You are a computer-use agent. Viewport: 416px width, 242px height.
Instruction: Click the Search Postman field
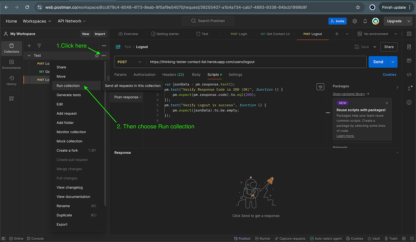tap(208, 21)
